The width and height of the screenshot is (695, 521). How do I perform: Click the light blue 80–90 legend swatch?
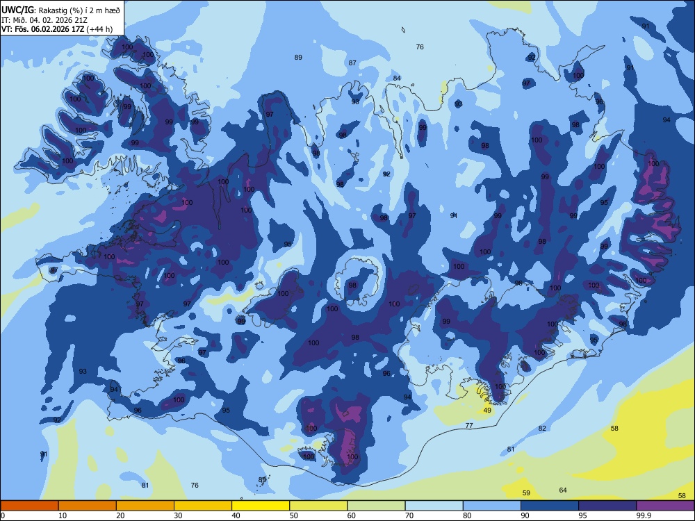492,506
